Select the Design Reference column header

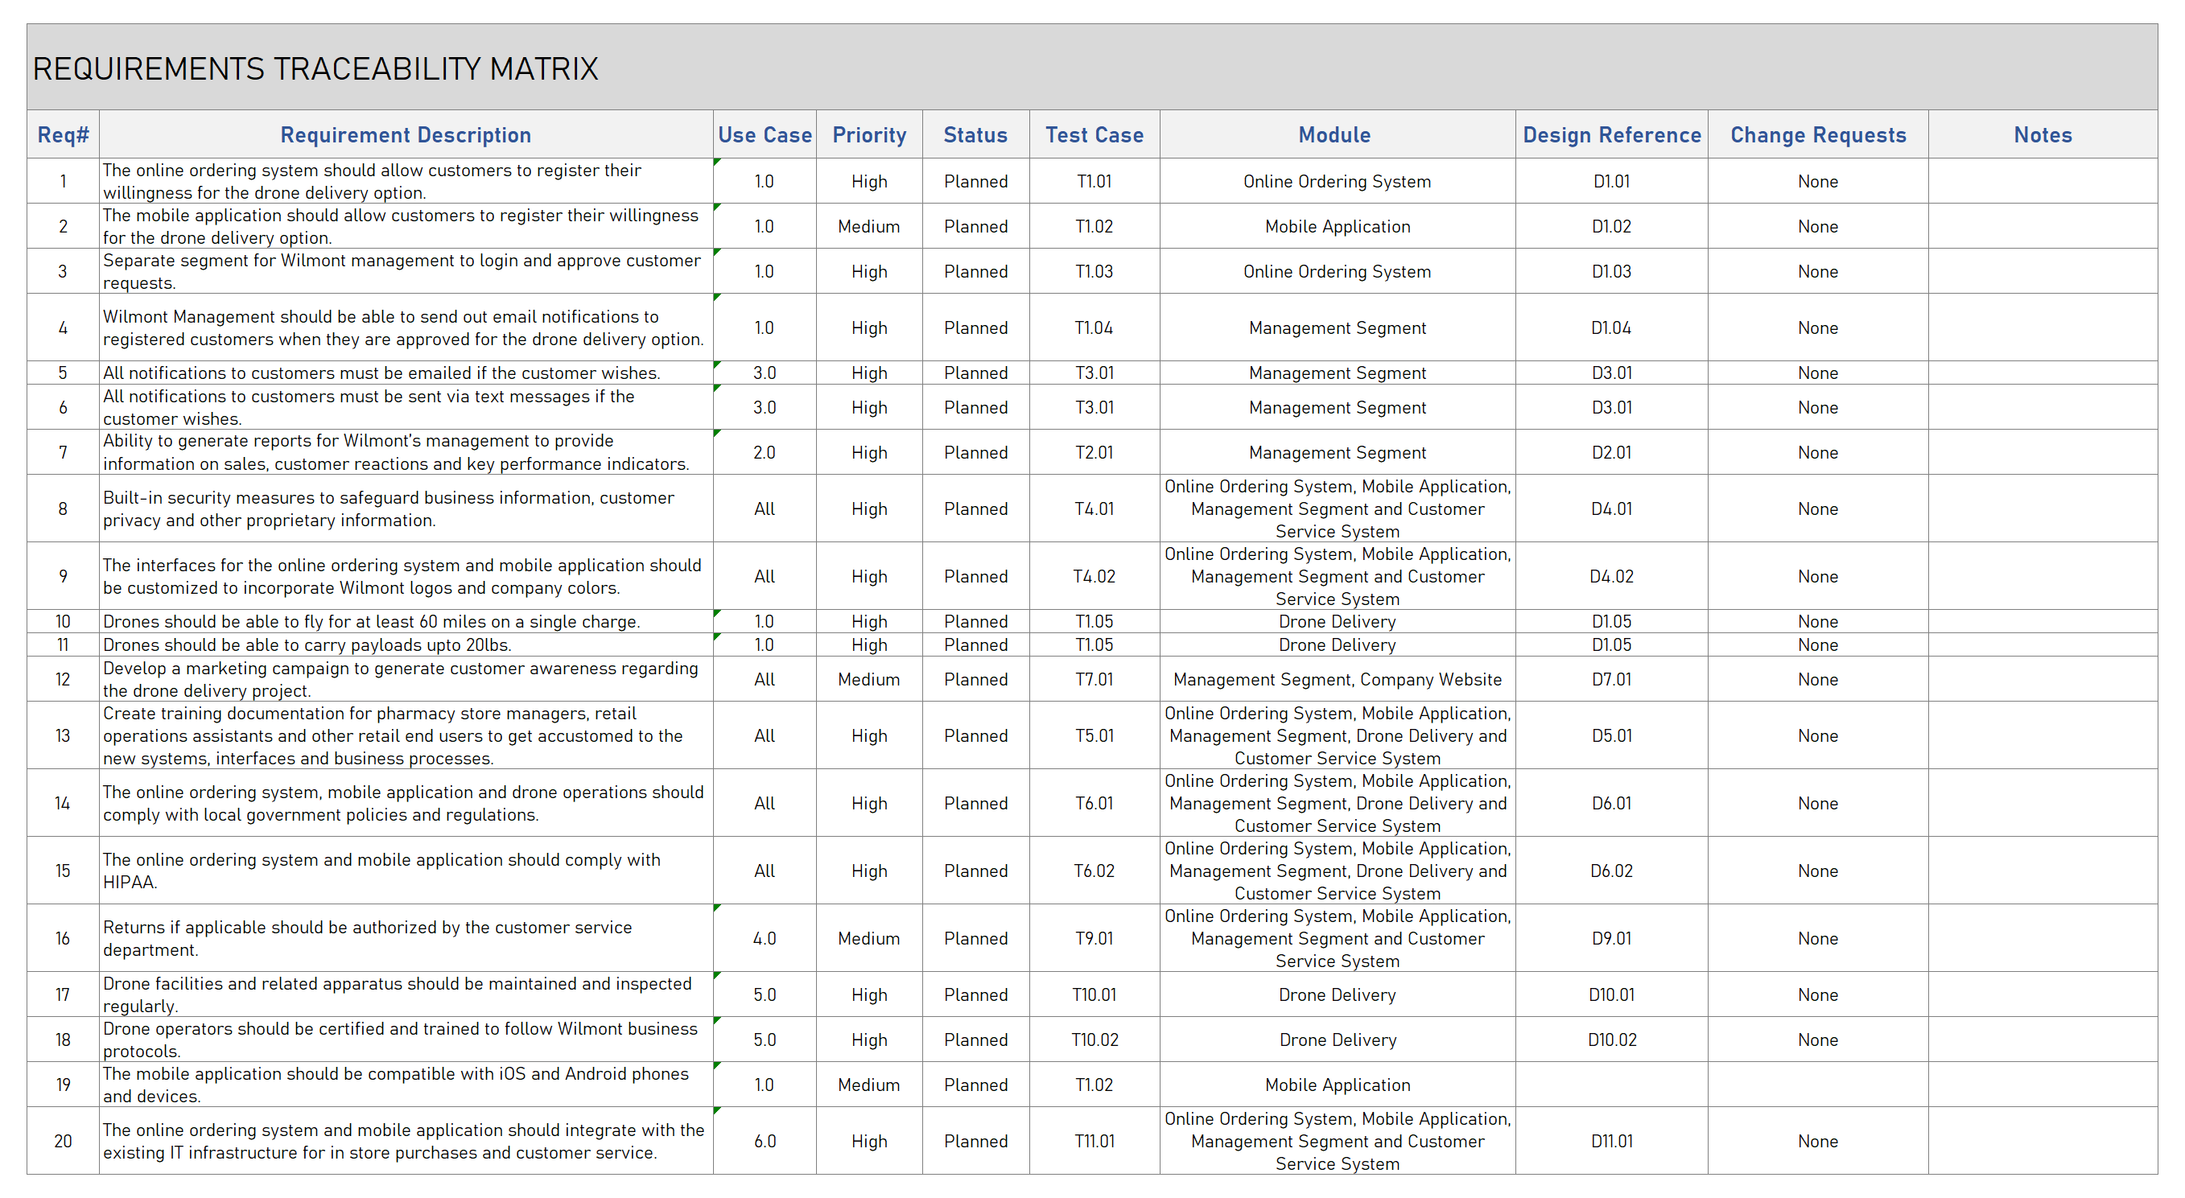coord(1612,135)
